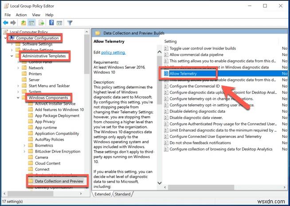Viewport: 290px width, 206px height.
Task: Select the Connect folder
Action: 42,169
